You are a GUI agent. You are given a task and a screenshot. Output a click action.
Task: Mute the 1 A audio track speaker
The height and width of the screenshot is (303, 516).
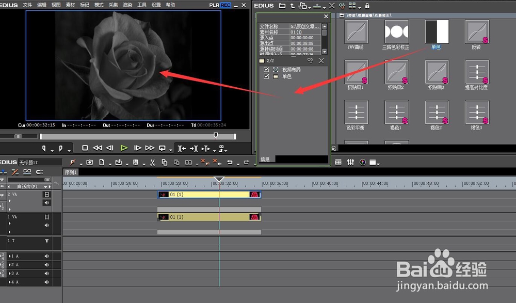(x=47, y=256)
